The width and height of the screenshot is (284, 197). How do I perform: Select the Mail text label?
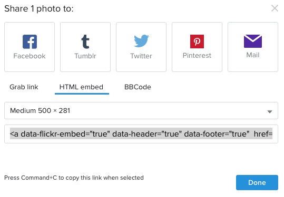point(253,55)
